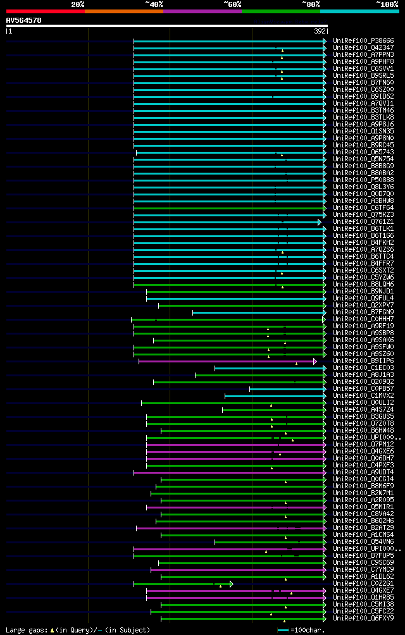Image resolution: width=405 pixels, height=635 pixels.
Task: Click the red 20% identity legend segment
Action: pyautogui.click(x=46, y=11)
